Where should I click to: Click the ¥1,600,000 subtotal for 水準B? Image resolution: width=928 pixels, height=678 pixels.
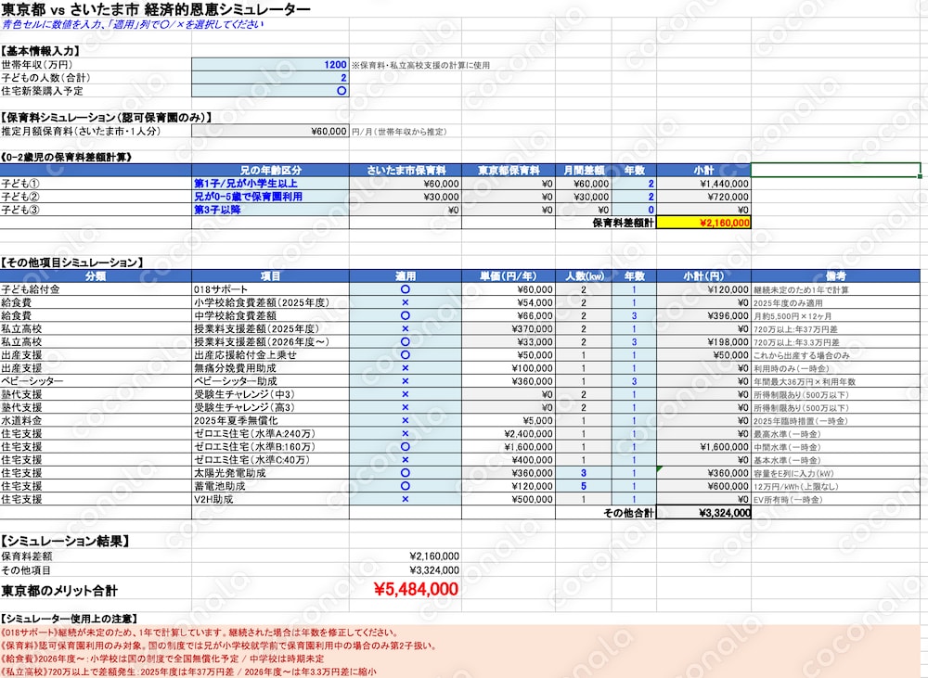coord(703,446)
